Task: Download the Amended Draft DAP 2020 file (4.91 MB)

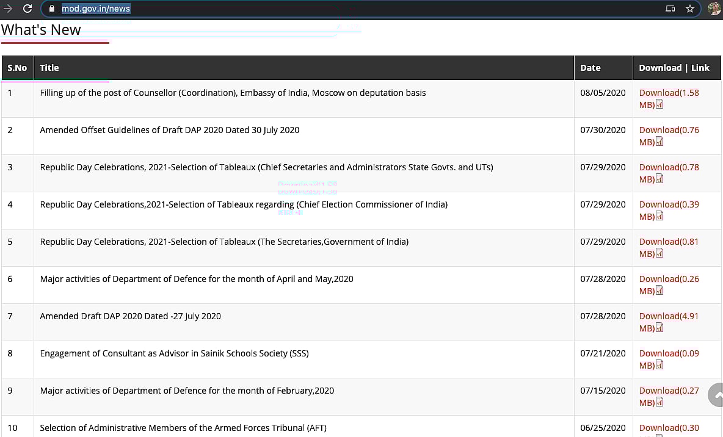Action: (x=668, y=316)
